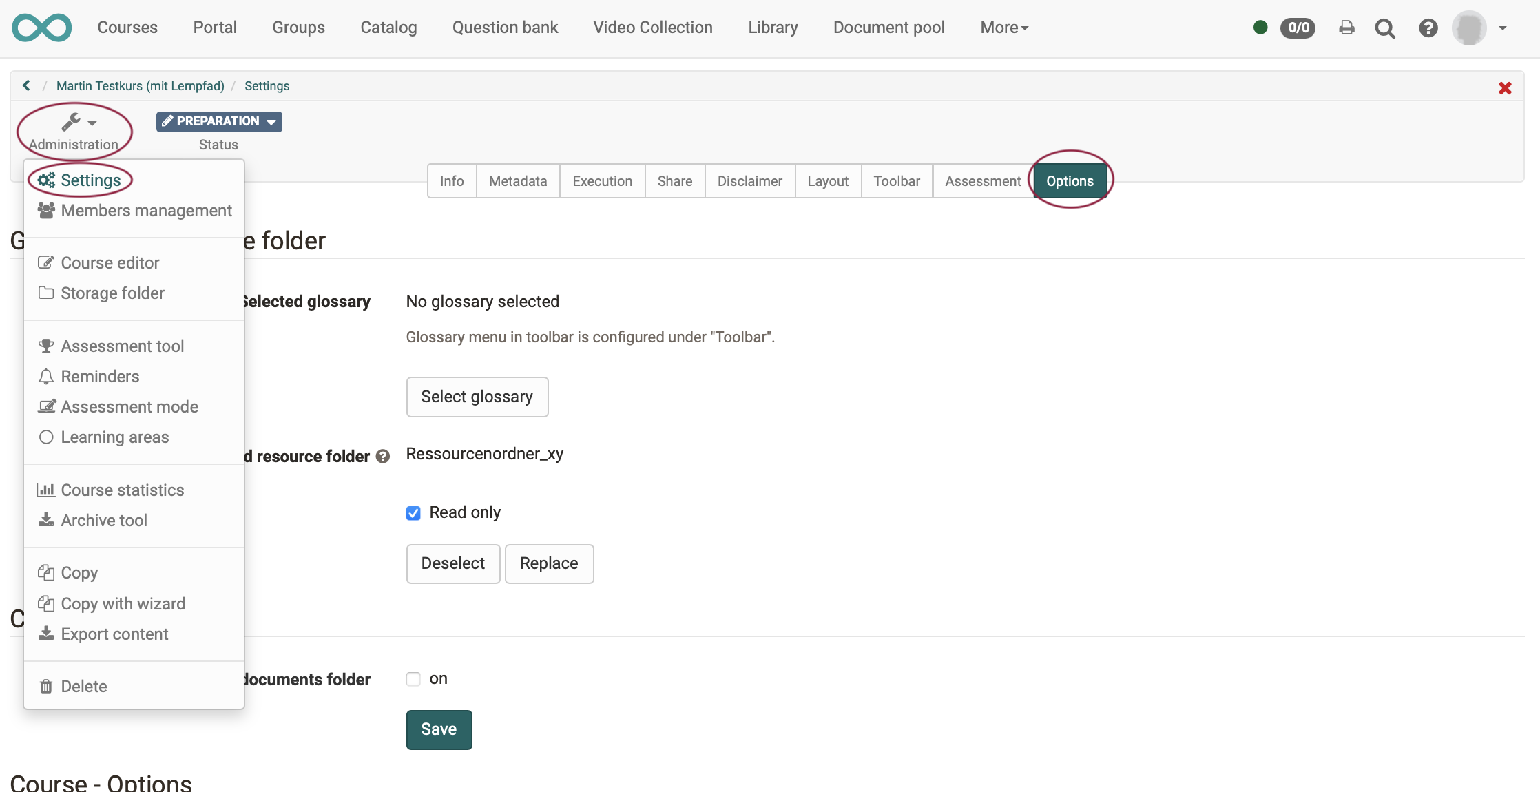The height and width of the screenshot is (792, 1540).
Task: Open the Course statistics chart icon
Action: [x=46, y=489]
